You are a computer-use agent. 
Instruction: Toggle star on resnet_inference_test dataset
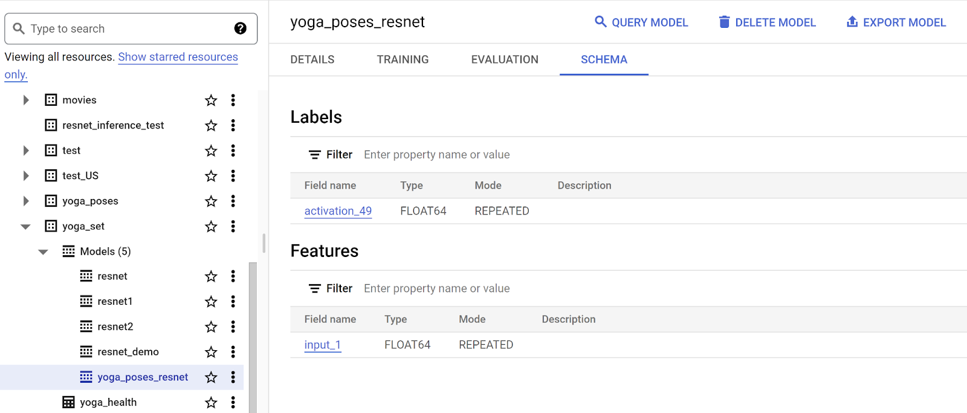pyautogui.click(x=211, y=126)
